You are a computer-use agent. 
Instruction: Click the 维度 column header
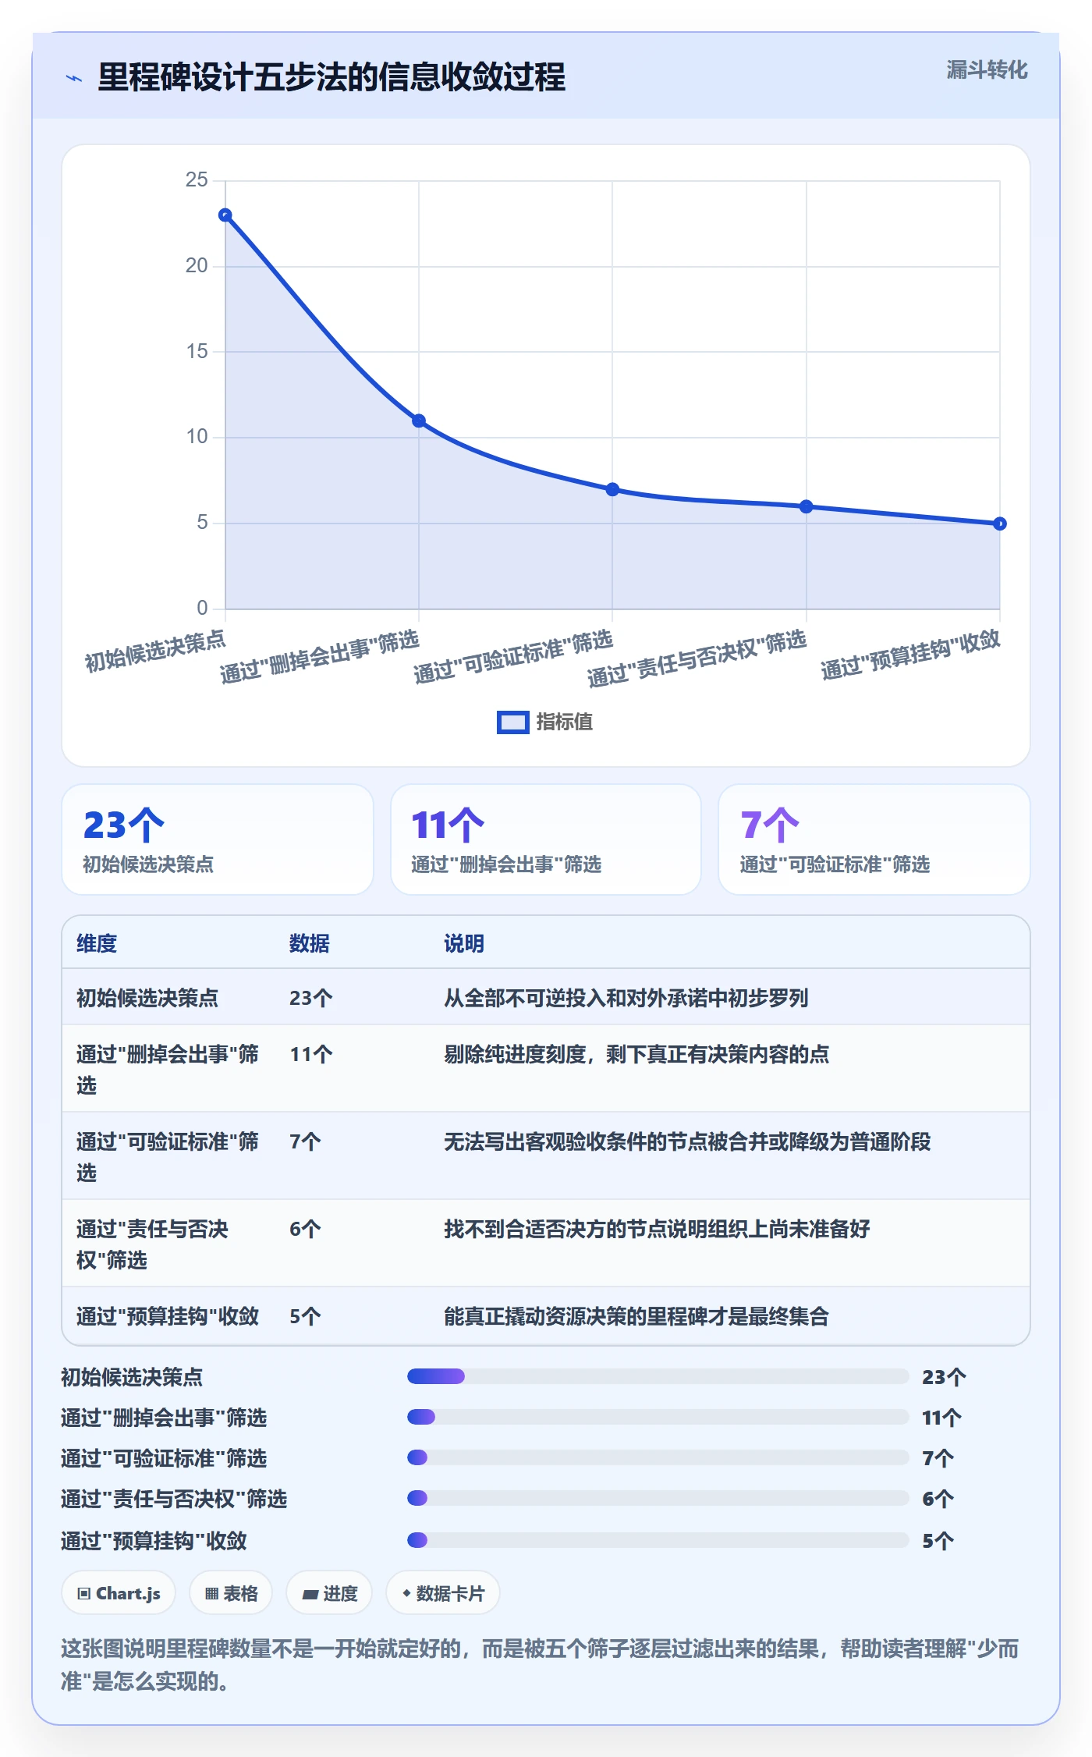pos(97,943)
